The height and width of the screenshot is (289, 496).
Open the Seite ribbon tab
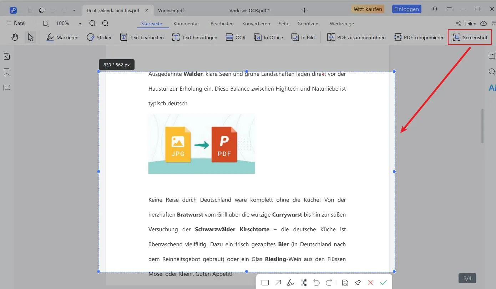pos(284,24)
